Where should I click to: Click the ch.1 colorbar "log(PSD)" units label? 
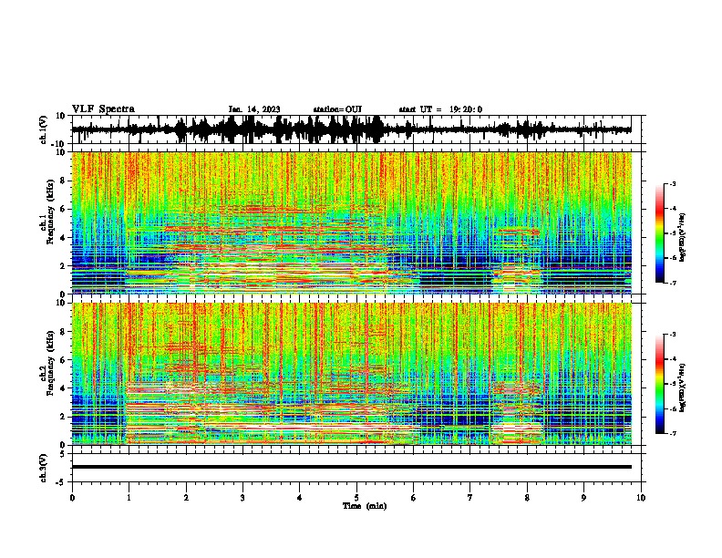click(x=683, y=238)
